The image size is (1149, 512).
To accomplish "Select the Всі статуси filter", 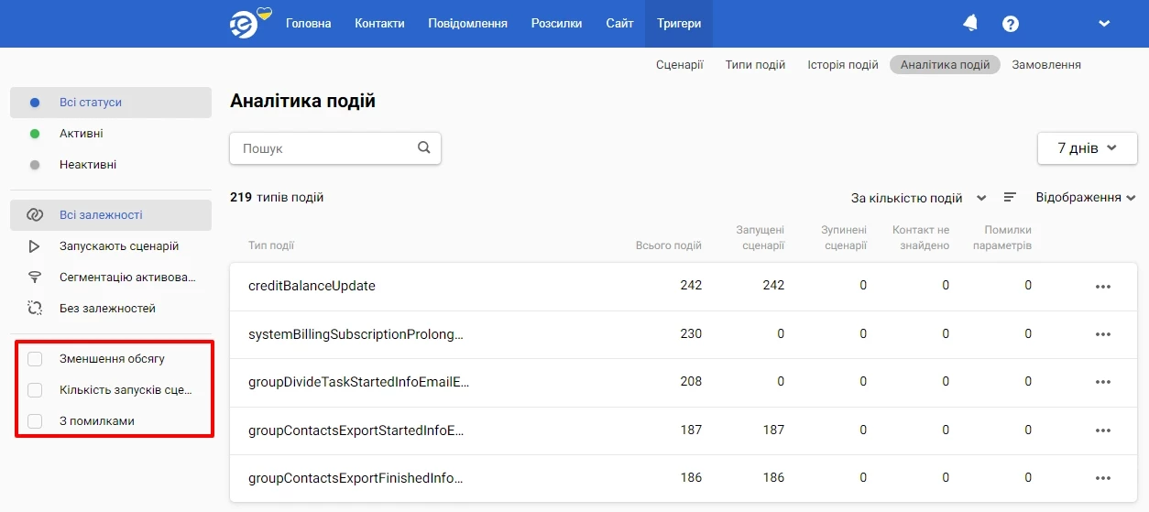I will click(x=111, y=103).
